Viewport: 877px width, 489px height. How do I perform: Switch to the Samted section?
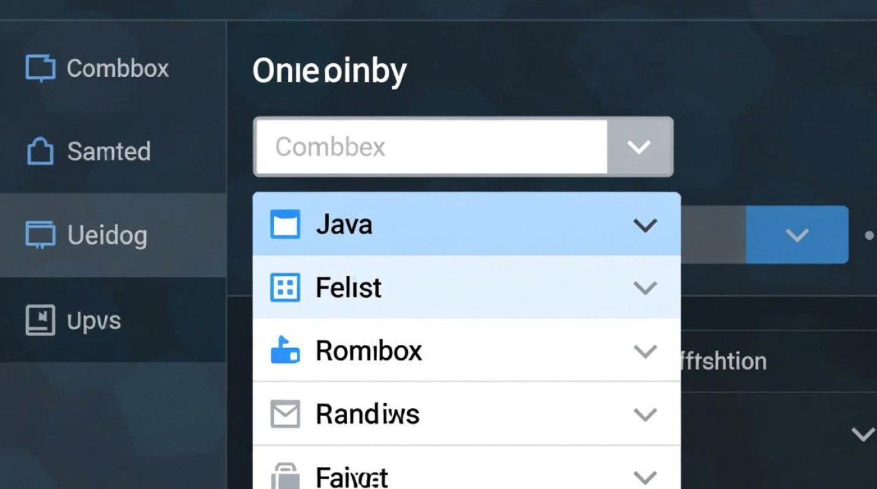coord(108,151)
